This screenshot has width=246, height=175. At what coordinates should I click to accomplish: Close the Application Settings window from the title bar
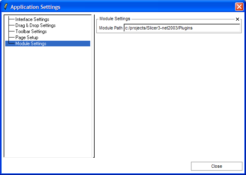tap(239, 7)
